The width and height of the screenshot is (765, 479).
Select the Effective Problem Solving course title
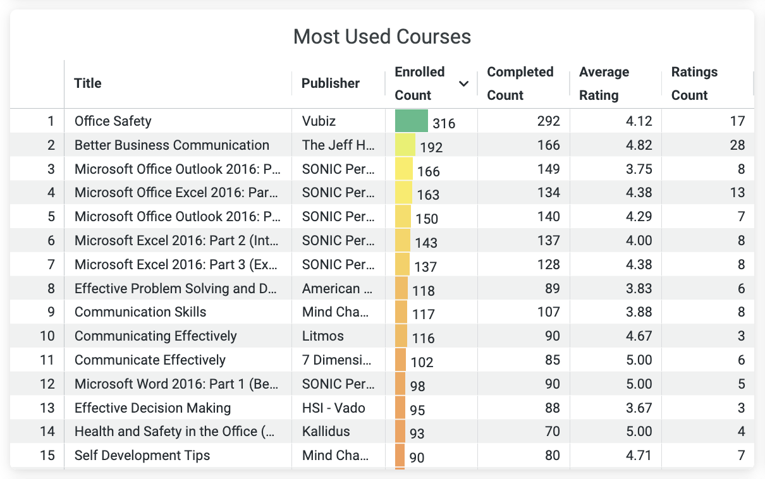click(x=176, y=289)
